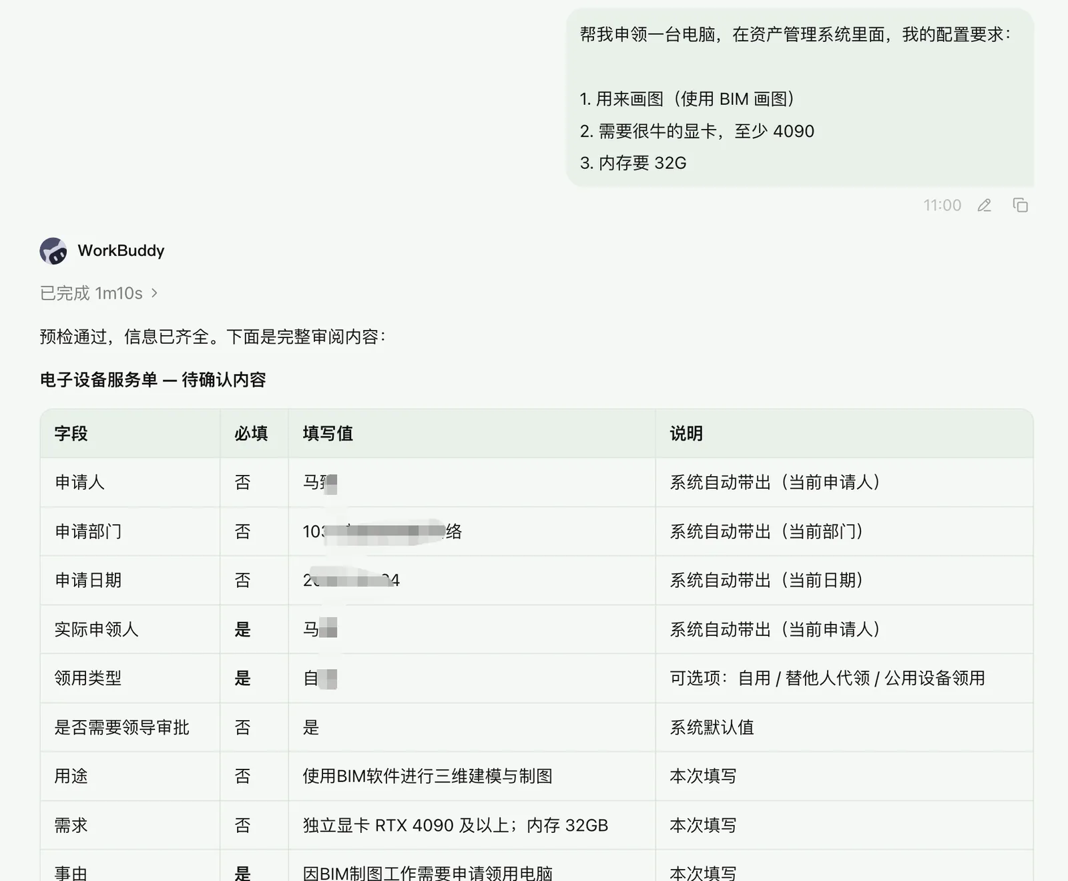Open the WorkBuddy avatar icon
The image size is (1068, 881).
tap(53, 251)
